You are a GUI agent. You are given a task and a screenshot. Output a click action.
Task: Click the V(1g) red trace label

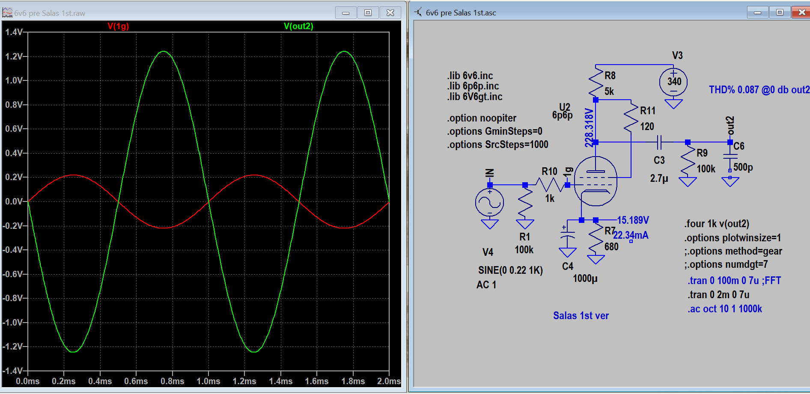[118, 26]
